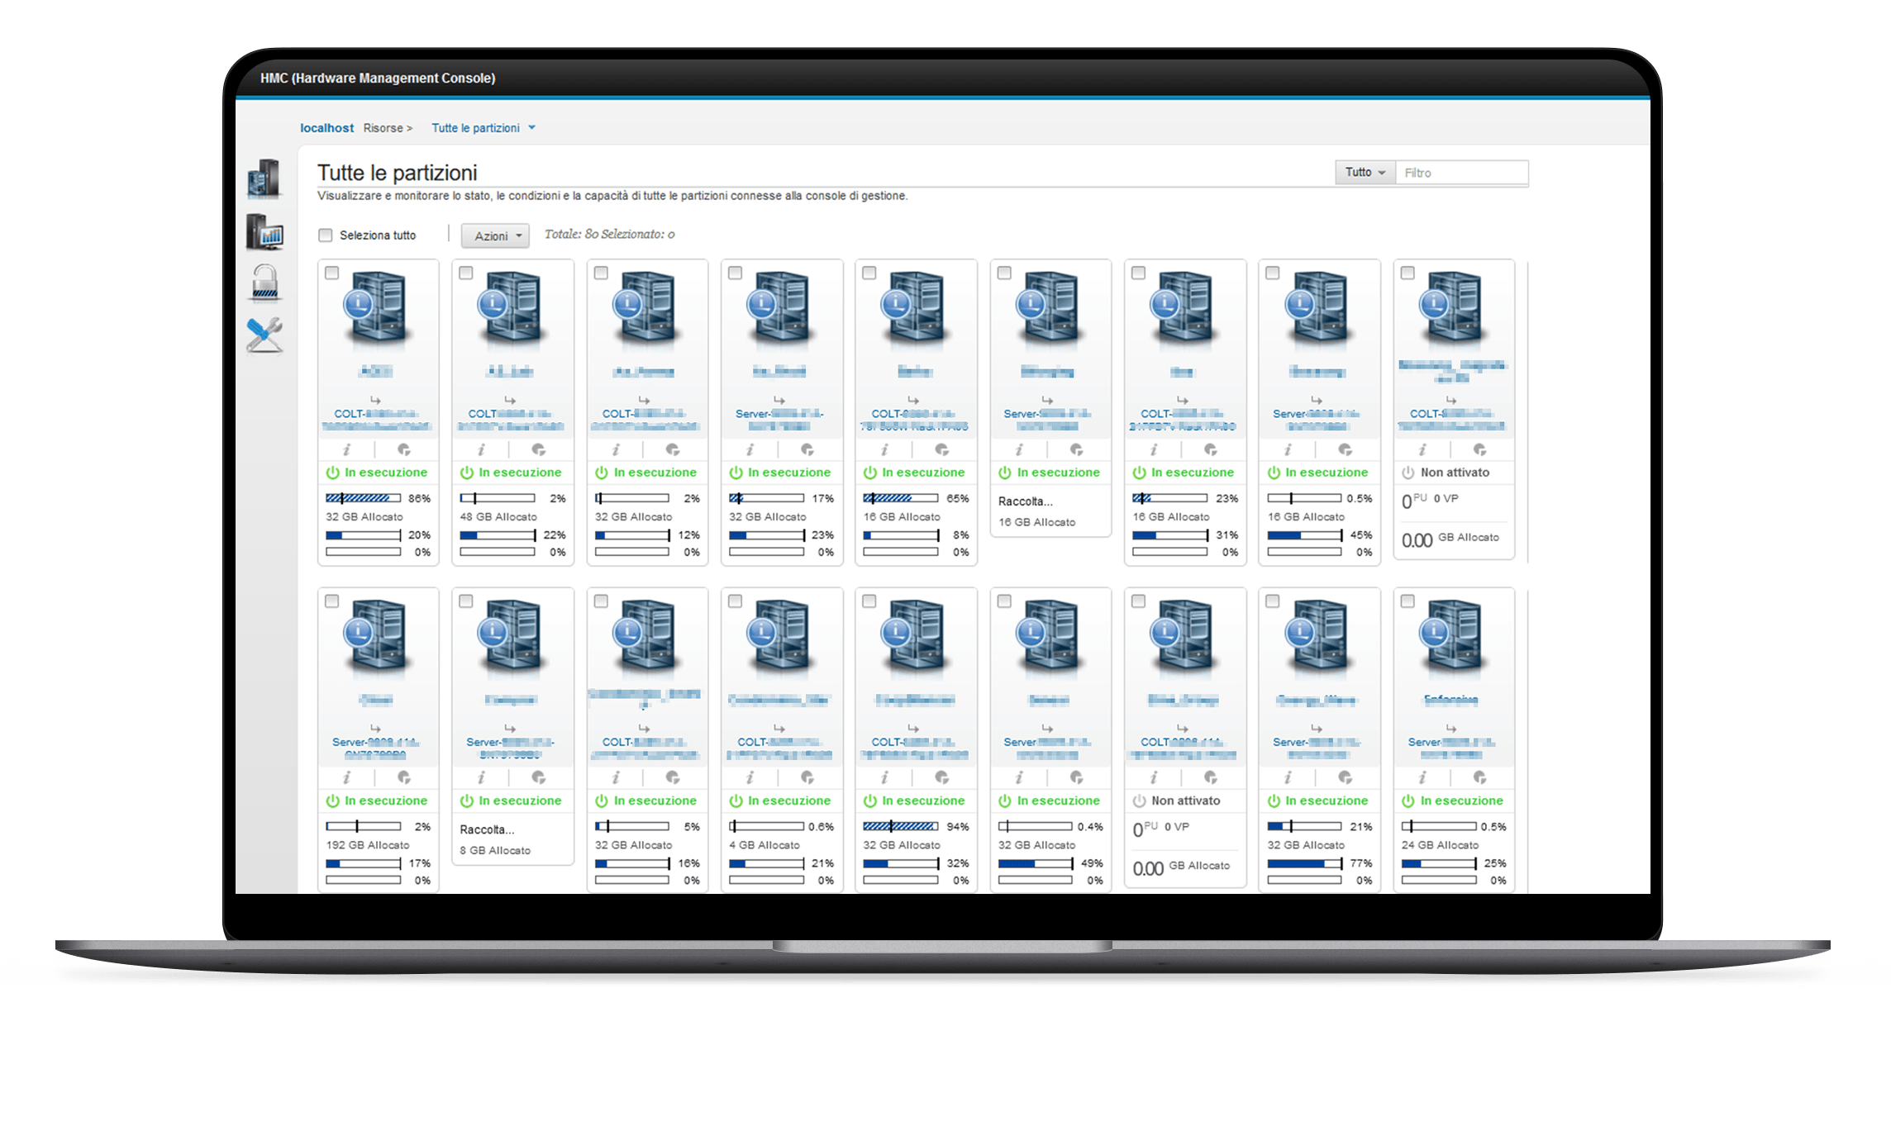Screen dimensions: 1891x1126
Task: Select checkbox of 192 GB Allocato partition
Action: 332,601
